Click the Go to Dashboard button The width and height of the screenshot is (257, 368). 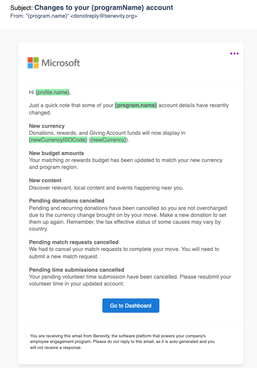[x=131, y=305]
